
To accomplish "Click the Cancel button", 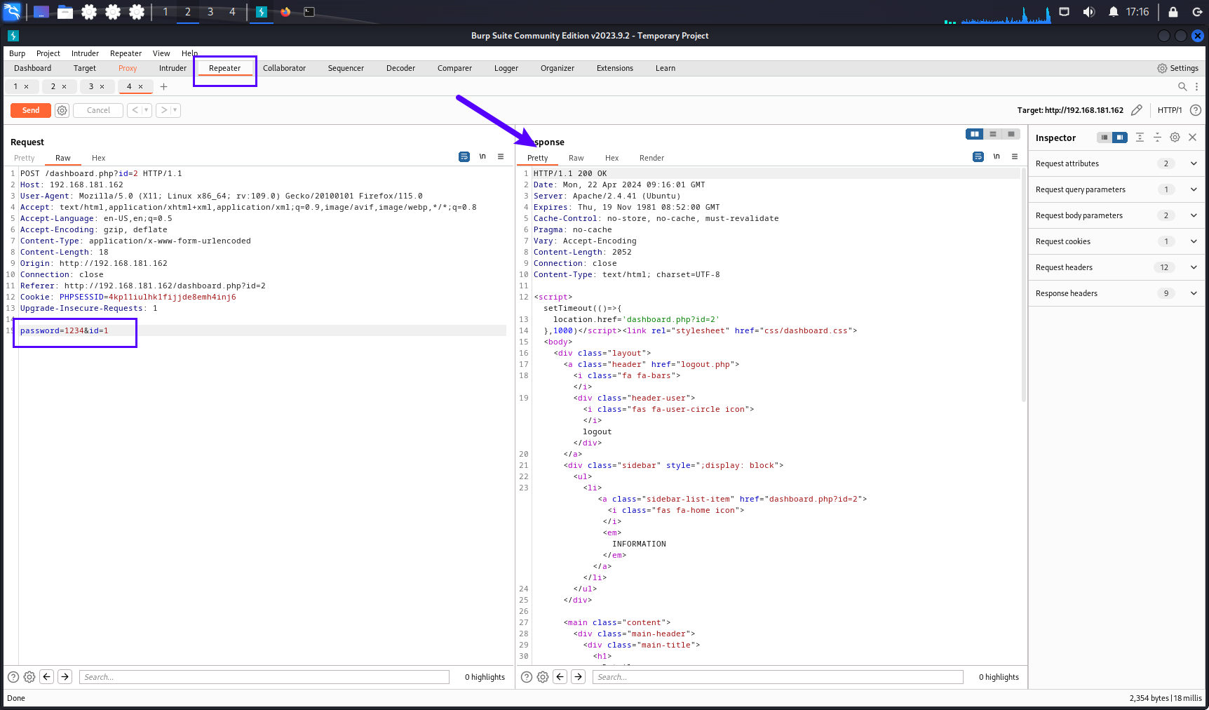I will 98,110.
